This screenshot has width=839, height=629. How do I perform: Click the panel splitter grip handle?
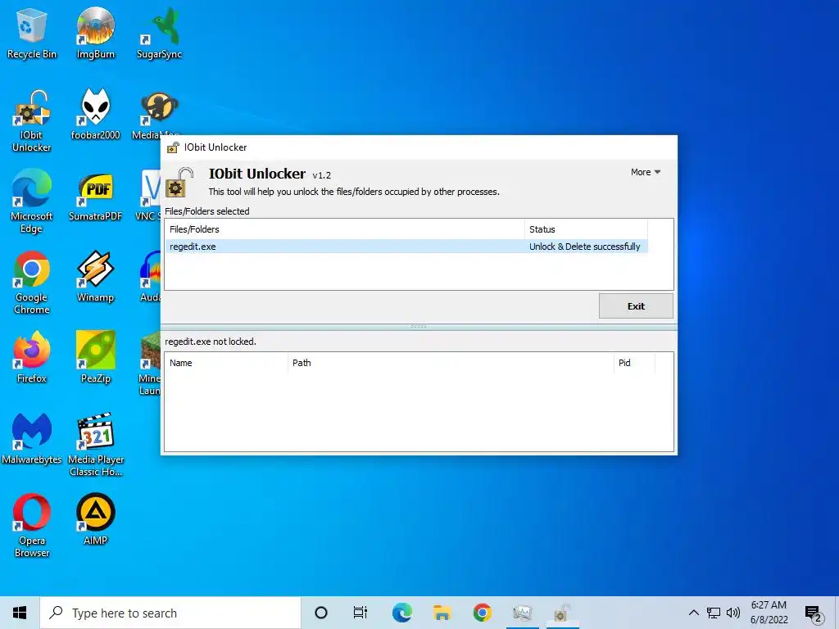coord(419,326)
